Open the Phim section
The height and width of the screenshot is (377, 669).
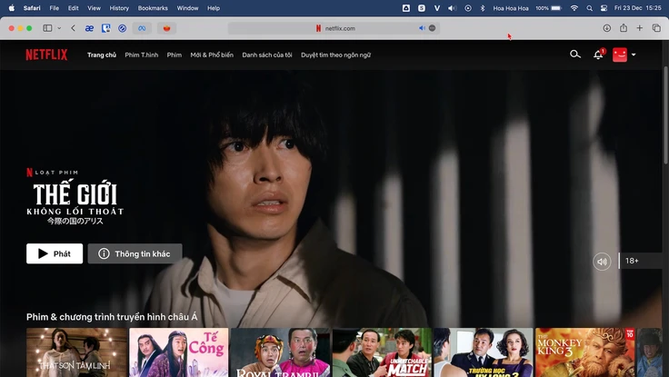[x=175, y=55]
